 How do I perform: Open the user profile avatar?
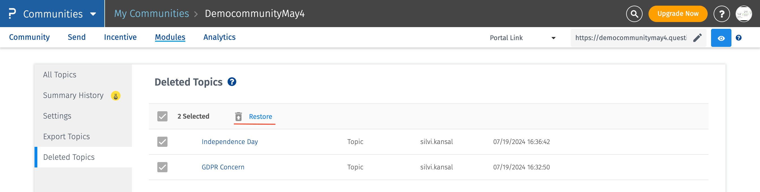tap(744, 14)
